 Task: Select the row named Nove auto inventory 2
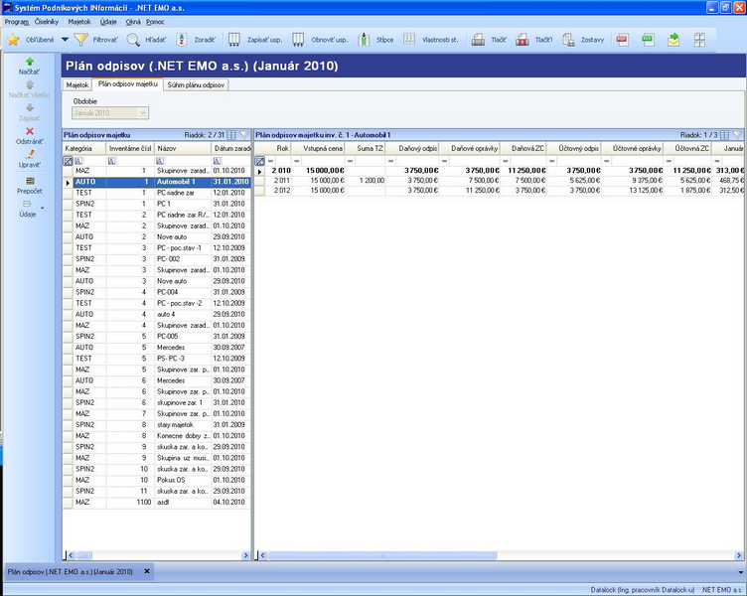click(x=157, y=236)
